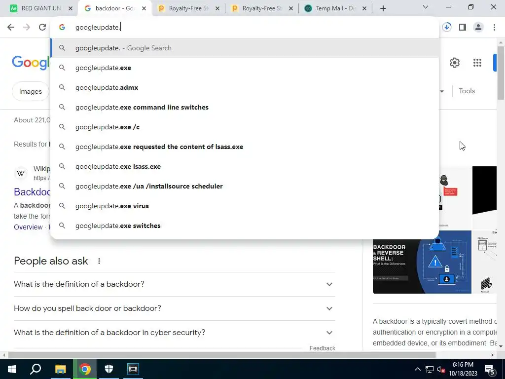Viewport: 505px width, 379px height.
Task: Click the browser forward arrow
Action: point(27,28)
